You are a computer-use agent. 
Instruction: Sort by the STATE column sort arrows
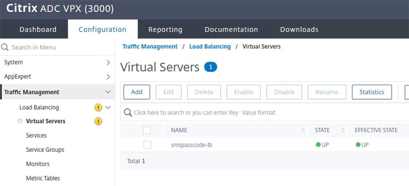pos(342,131)
